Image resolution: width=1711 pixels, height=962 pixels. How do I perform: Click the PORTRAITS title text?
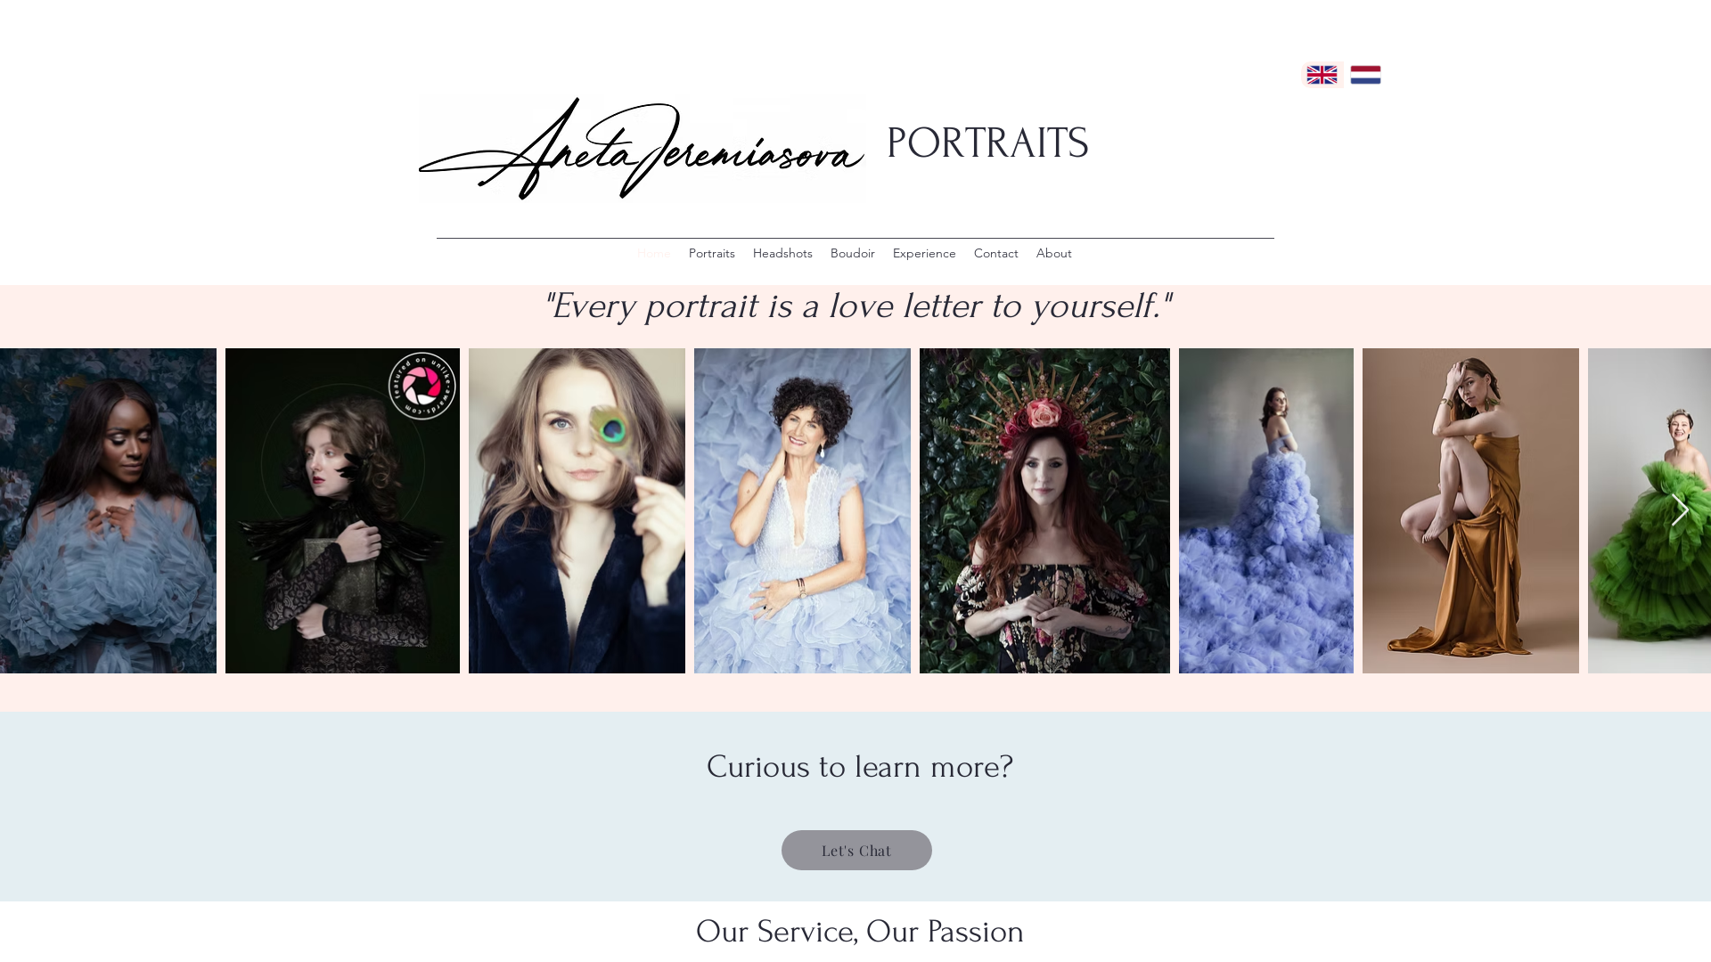987,143
